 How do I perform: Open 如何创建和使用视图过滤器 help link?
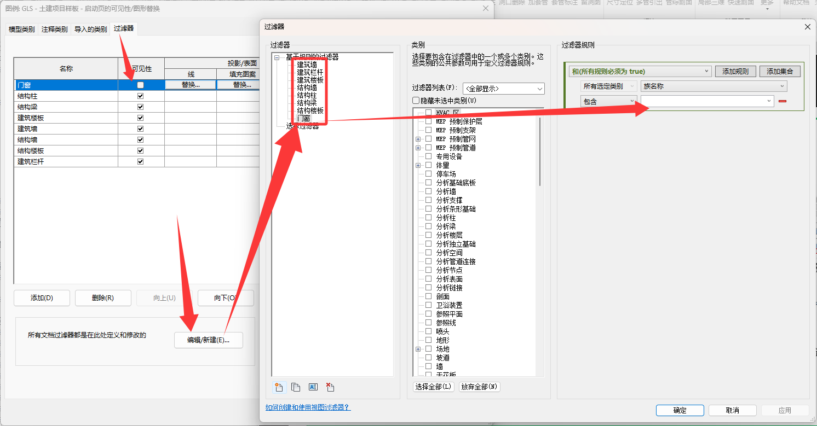point(308,407)
